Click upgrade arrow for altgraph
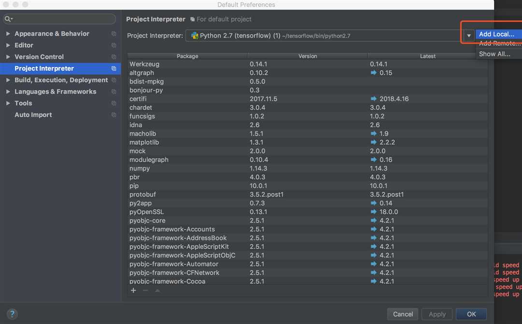Image resolution: width=522 pixels, height=324 pixels. click(x=374, y=72)
